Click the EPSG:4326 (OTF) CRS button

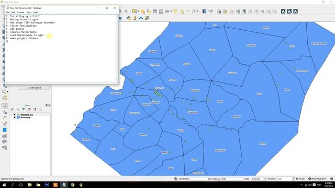coord(318,179)
